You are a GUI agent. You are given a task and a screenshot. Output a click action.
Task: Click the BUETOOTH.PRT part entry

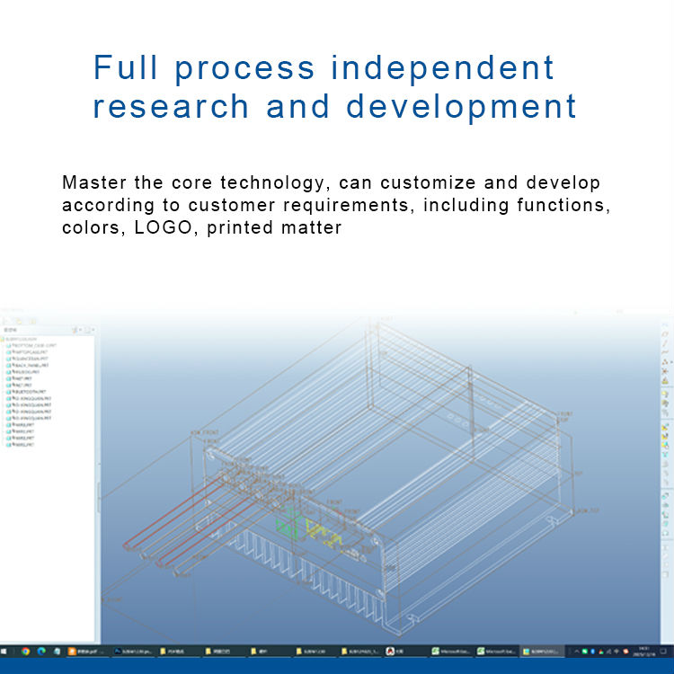[30, 393]
